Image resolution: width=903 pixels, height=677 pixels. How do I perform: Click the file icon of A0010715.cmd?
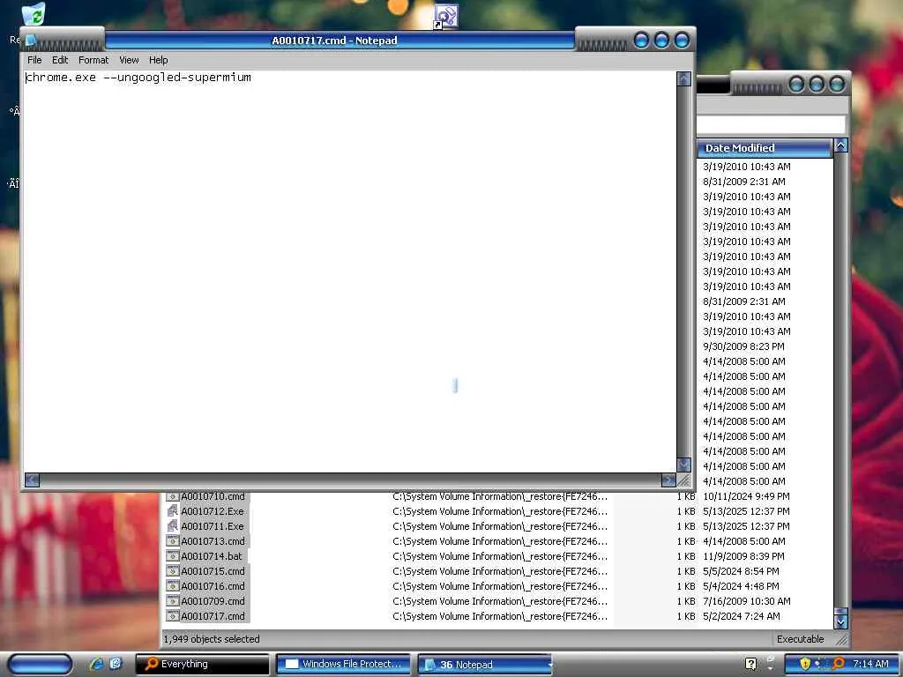tap(172, 570)
